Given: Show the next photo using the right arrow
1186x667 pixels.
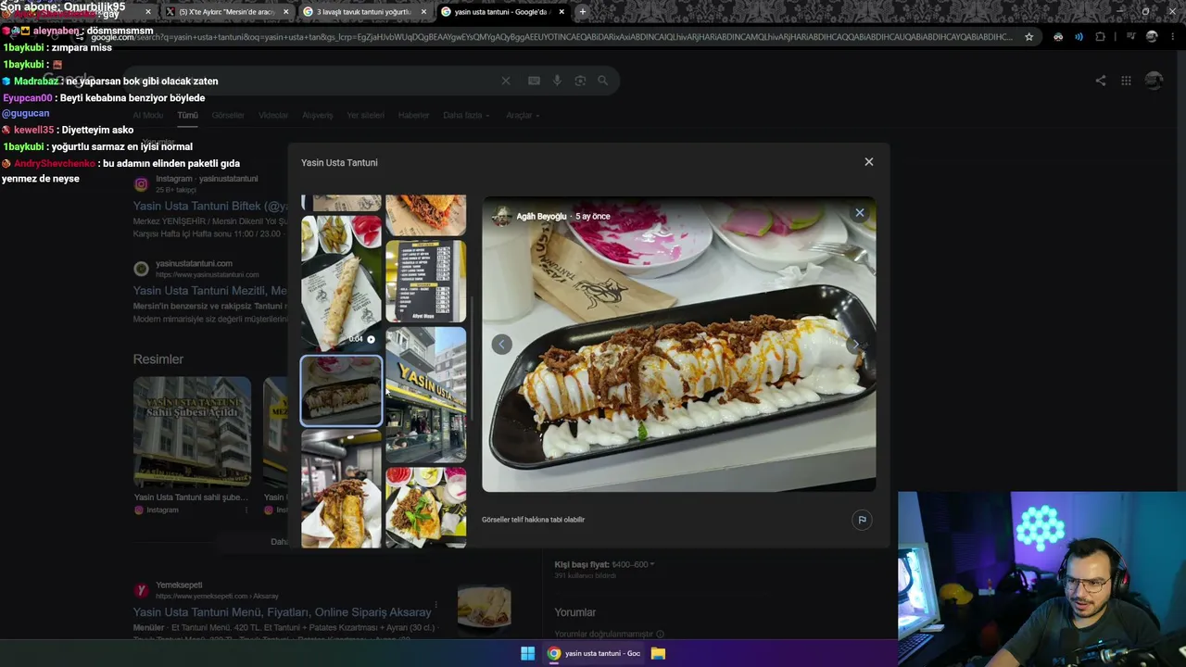Looking at the screenshot, I should click(857, 345).
